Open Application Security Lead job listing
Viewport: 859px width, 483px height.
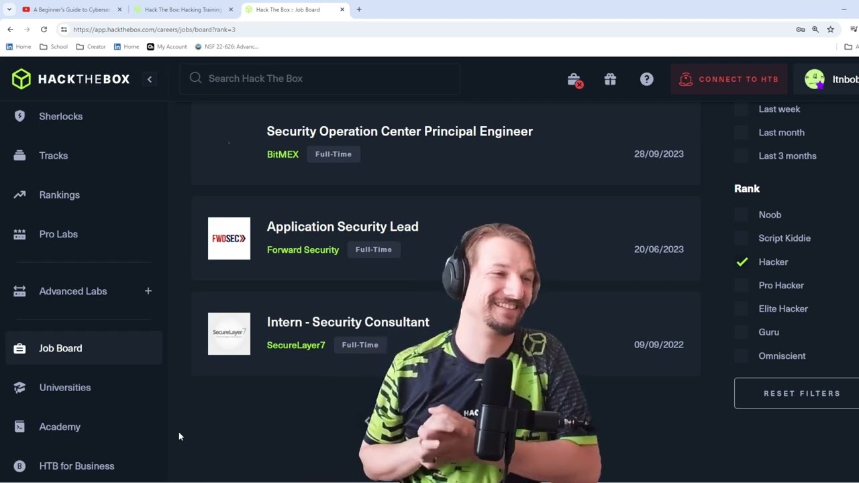pyautogui.click(x=342, y=227)
